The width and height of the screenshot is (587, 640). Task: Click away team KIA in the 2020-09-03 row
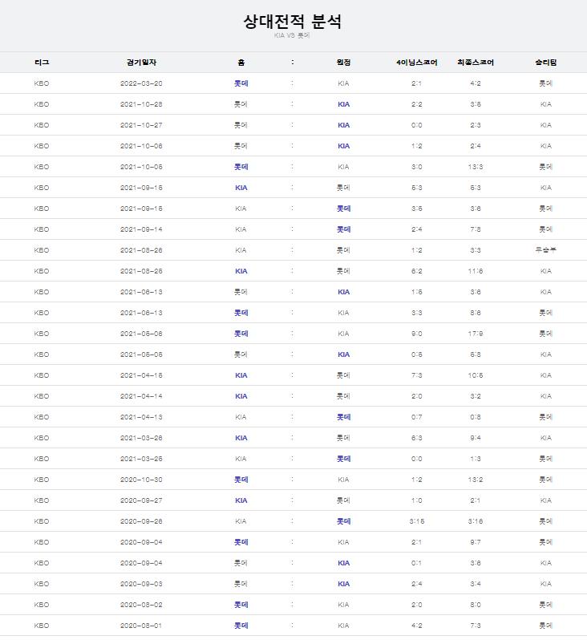343,584
